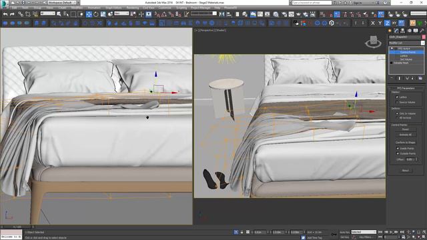Viewport: 427px width, 240px height.
Task: Collapse the FFD Parameters rollout
Action: (x=406, y=89)
